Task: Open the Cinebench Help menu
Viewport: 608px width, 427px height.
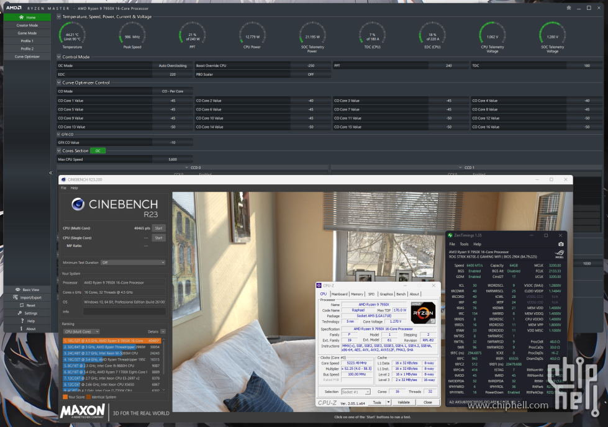Action: pos(74,188)
